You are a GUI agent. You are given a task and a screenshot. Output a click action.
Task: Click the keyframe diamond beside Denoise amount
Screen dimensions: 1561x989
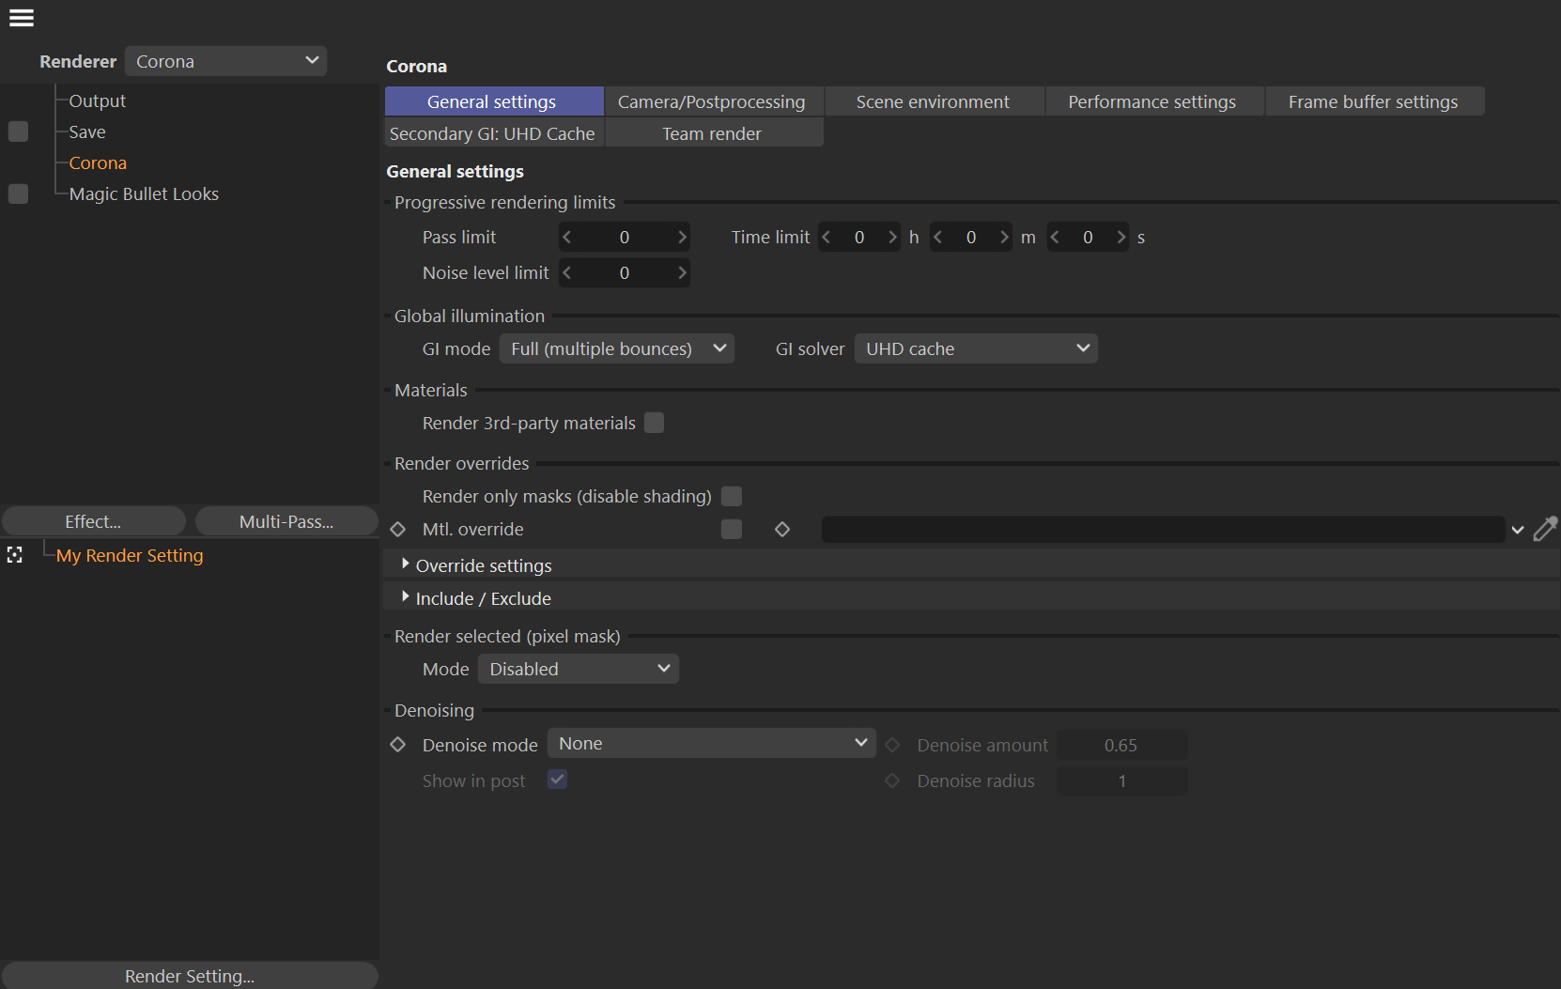tap(892, 745)
